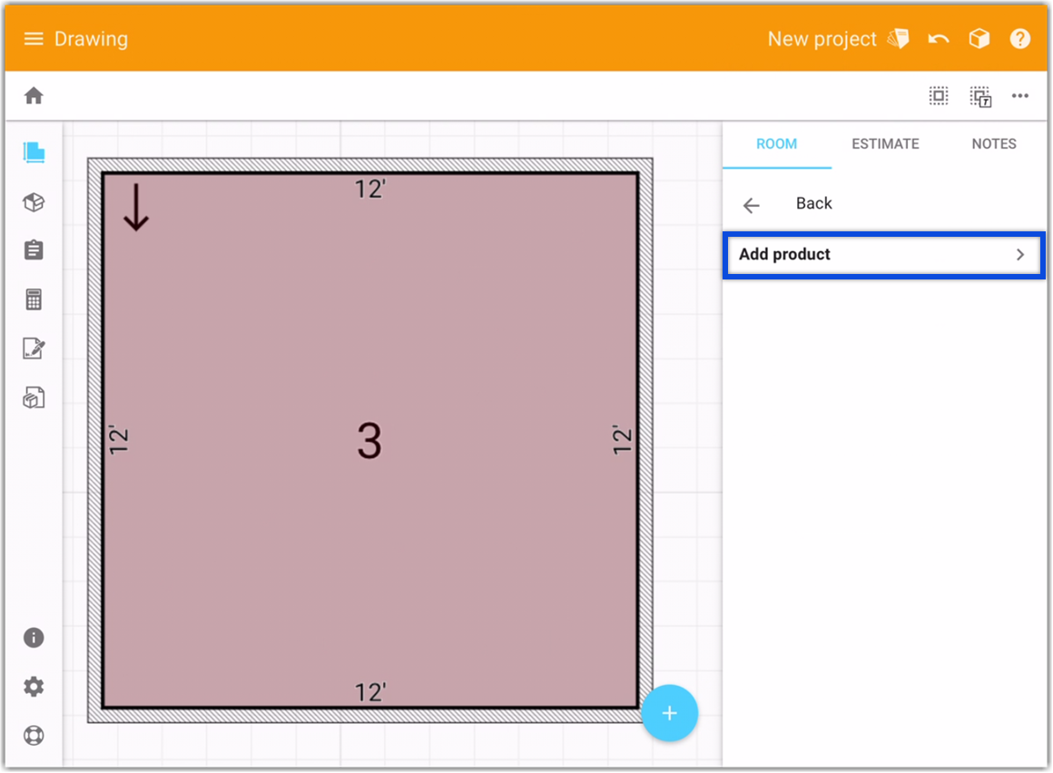
Task: Click Add product row
Action: (884, 255)
